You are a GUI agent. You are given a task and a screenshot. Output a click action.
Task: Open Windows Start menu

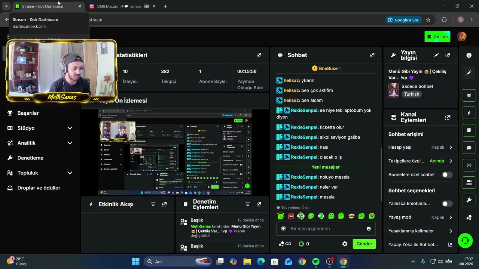tap(136, 262)
